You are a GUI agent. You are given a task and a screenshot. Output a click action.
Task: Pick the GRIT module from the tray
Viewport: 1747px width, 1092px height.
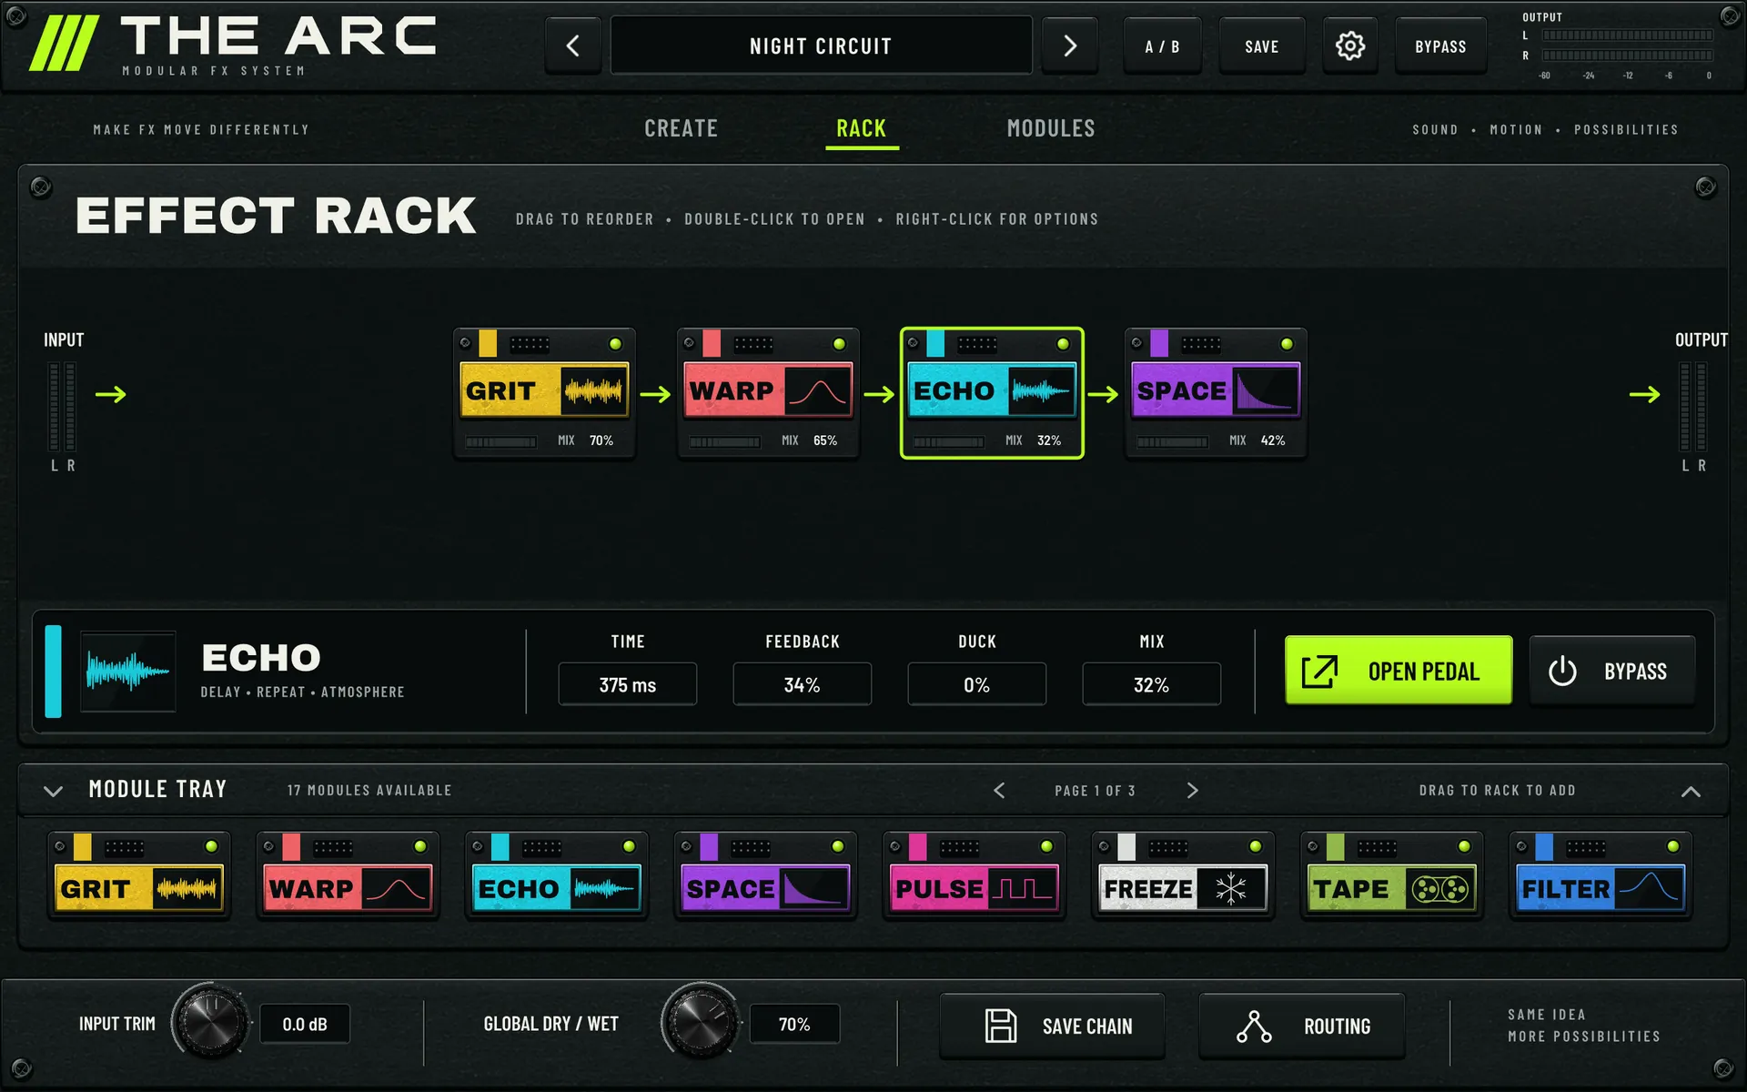[139, 875]
